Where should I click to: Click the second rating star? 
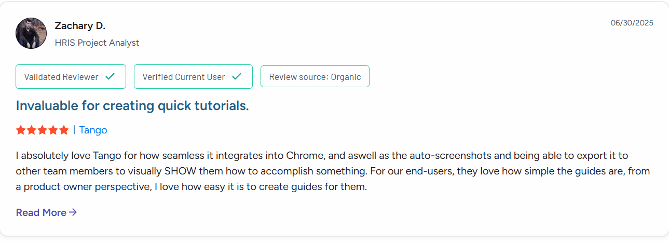click(x=32, y=130)
